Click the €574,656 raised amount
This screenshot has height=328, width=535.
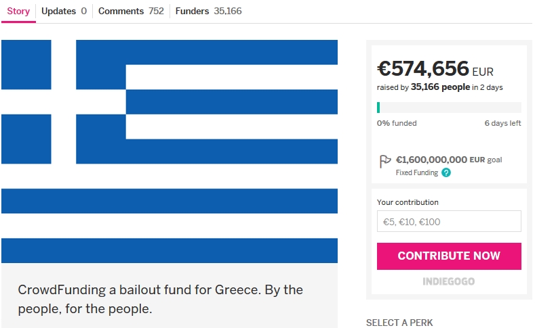[423, 69]
